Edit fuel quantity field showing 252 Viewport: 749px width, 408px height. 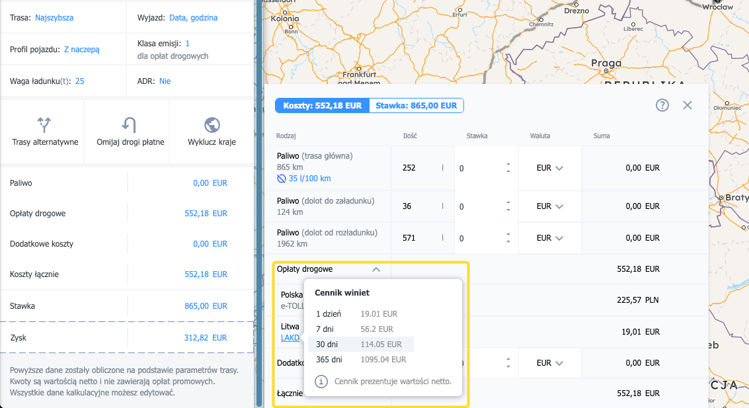tap(422, 168)
